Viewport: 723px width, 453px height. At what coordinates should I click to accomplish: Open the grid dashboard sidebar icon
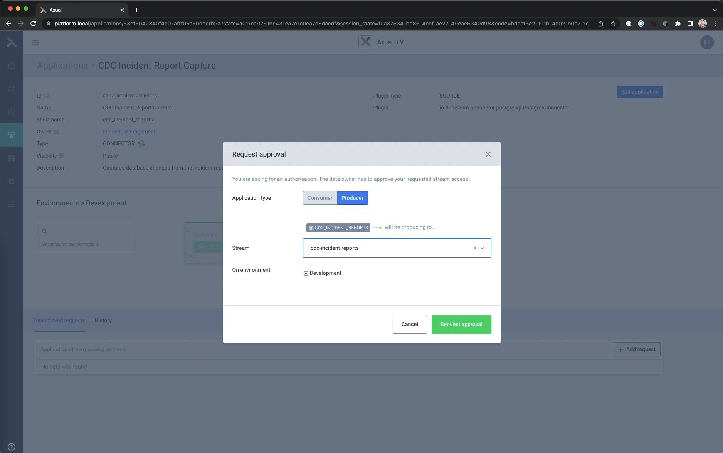[x=12, y=158]
